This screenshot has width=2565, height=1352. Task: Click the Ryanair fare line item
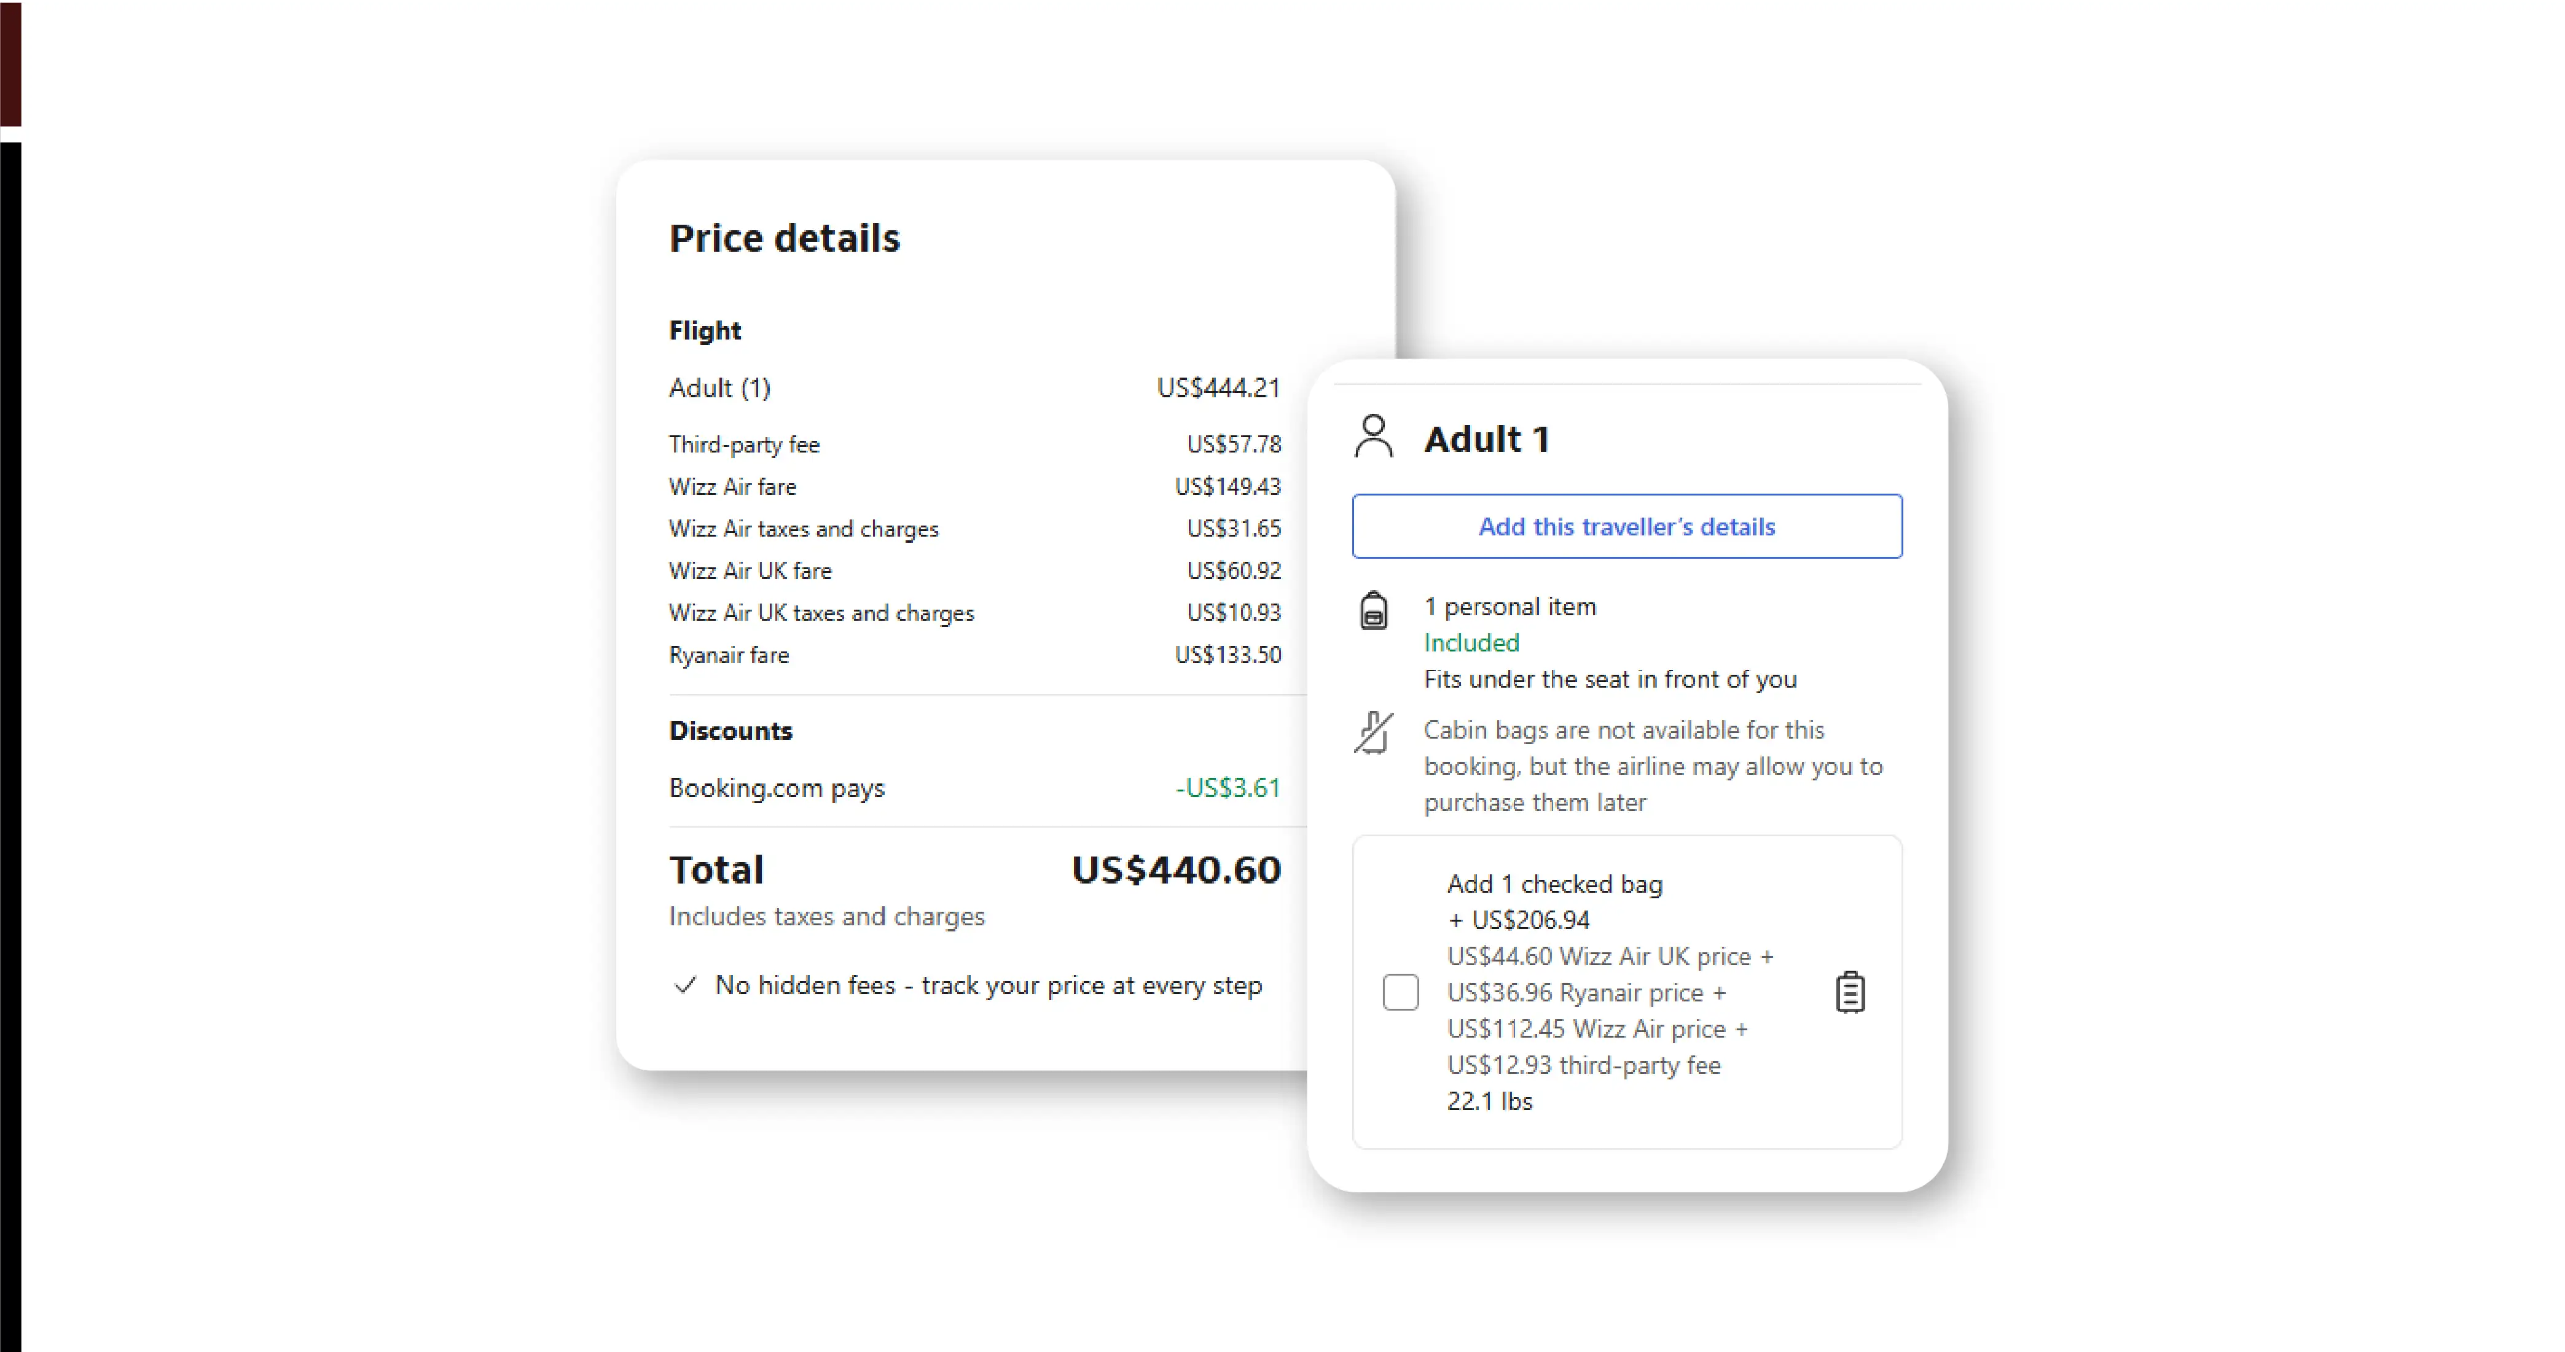point(728,655)
